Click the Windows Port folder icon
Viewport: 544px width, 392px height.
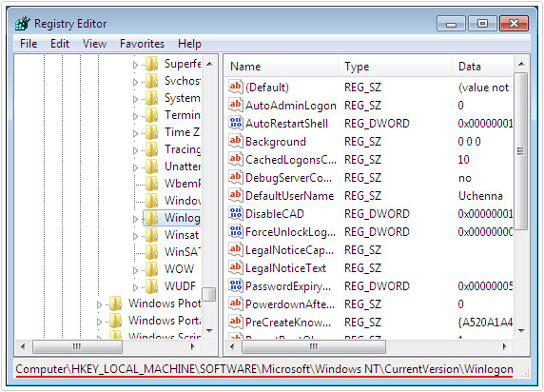(115, 321)
